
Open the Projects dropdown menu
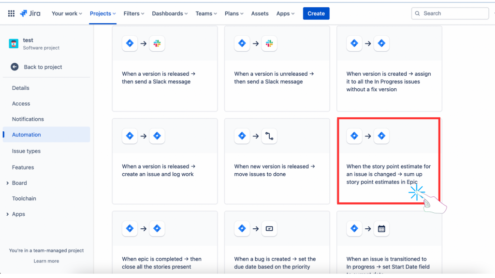(x=102, y=13)
